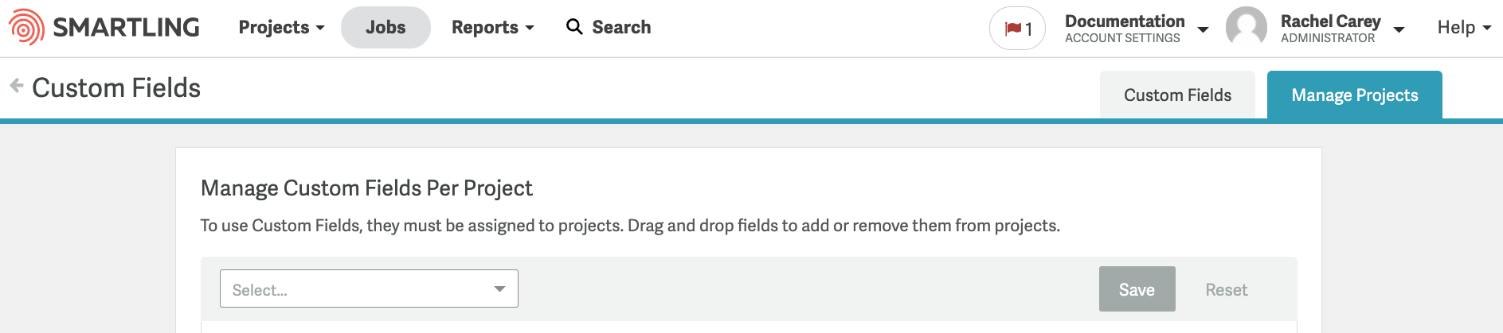Open the Help menu
Viewport: 1503px width, 333px height.
(1464, 27)
